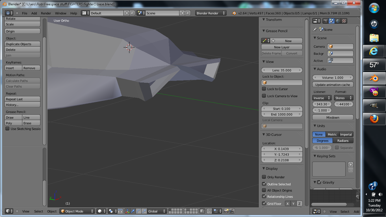Disable Relationship Lines checkbox
This screenshot has height=217, width=386.
264,196
